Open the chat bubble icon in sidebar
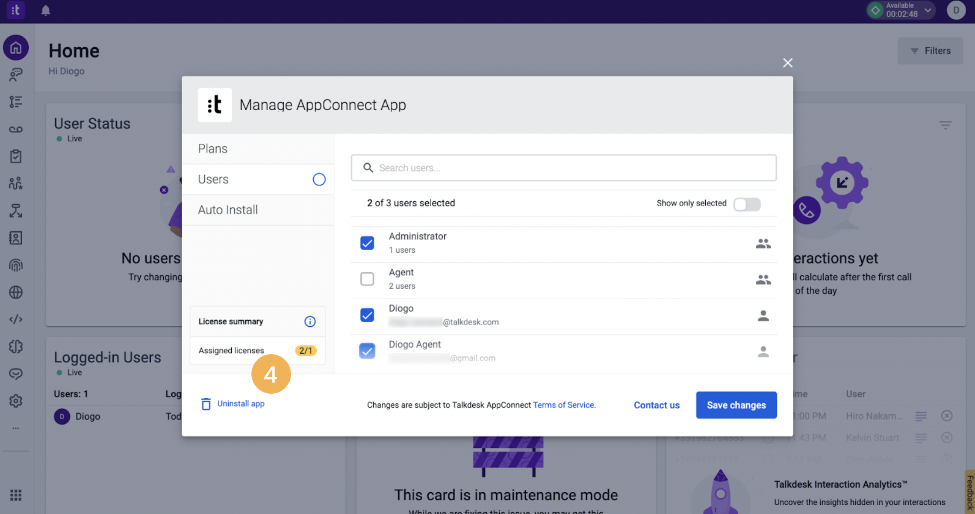The height and width of the screenshot is (514, 975). coord(16,374)
